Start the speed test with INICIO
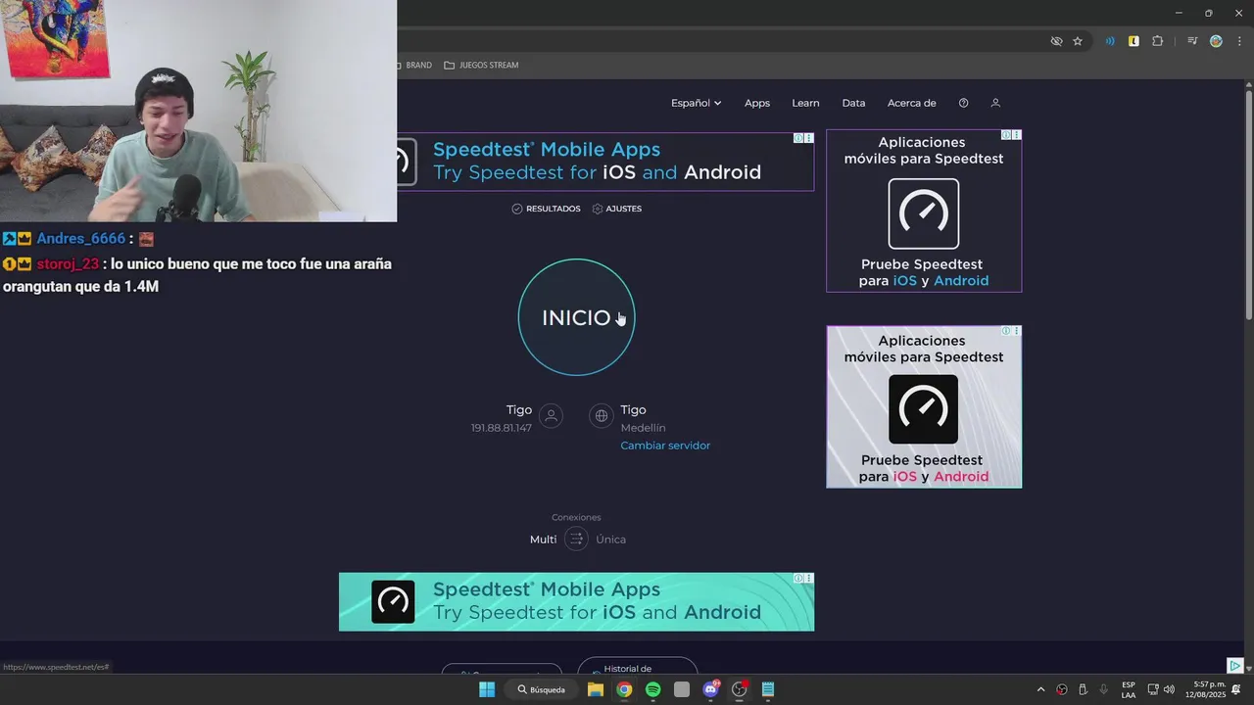Viewport: 1254px width, 705px height. pyautogui.click(x=576, y=317)
